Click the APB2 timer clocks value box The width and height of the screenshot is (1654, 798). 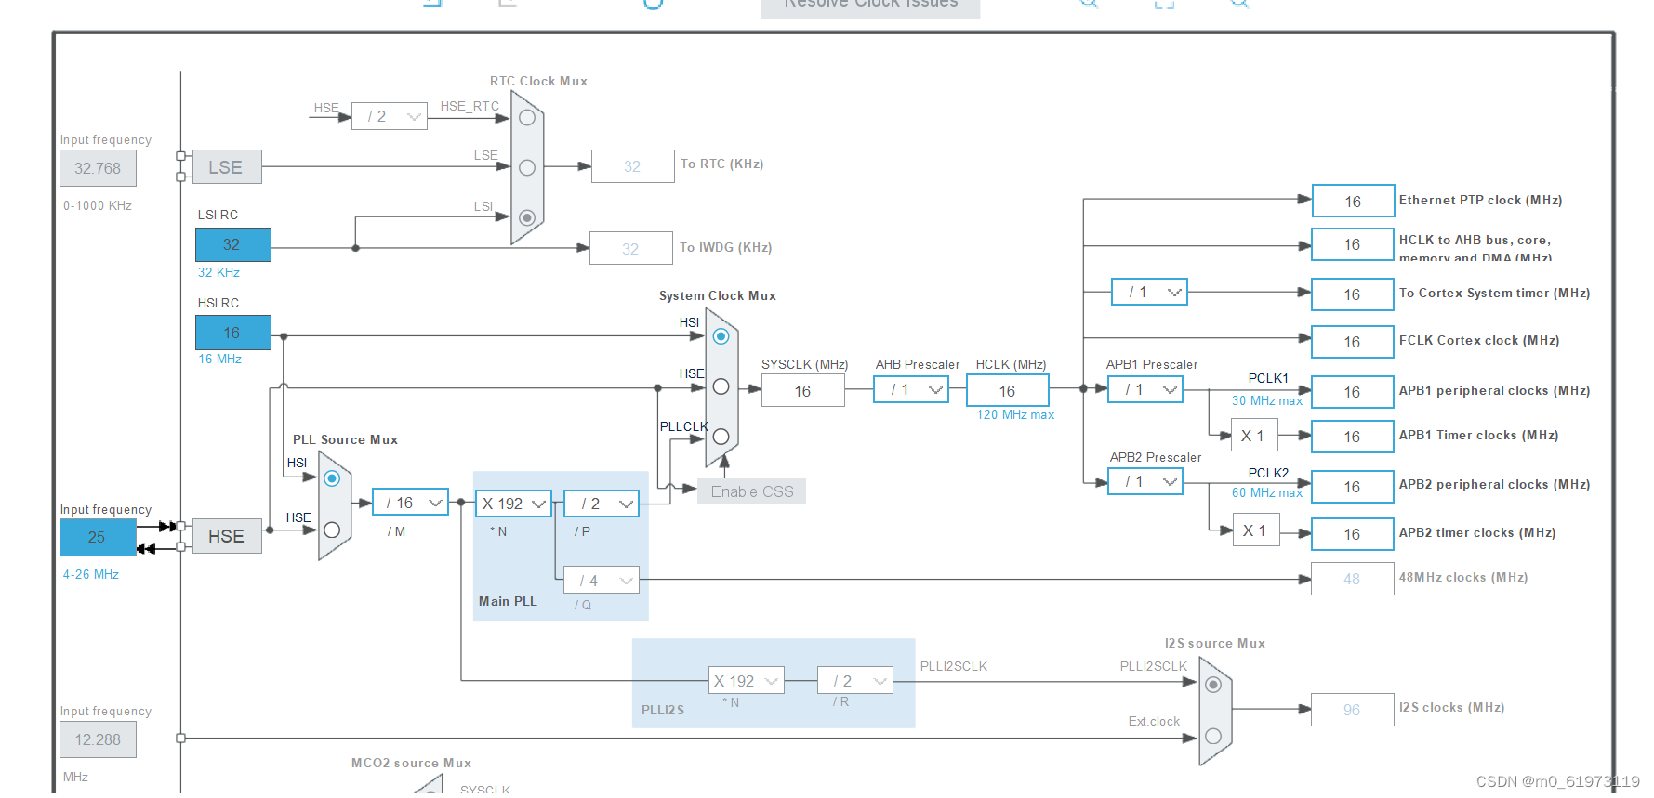click(x=1353, y=534)
